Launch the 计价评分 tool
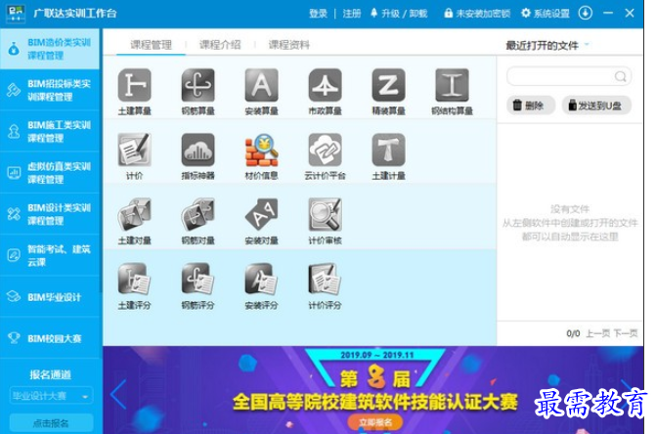Screen dimensions: 656x434 point(326,279)
